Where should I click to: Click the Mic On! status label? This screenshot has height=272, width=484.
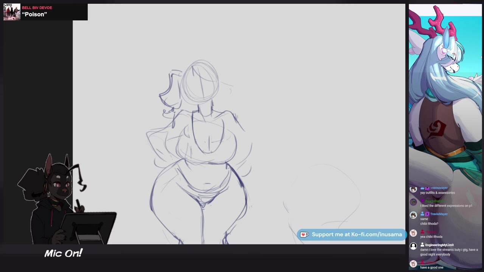click(63, 253)
